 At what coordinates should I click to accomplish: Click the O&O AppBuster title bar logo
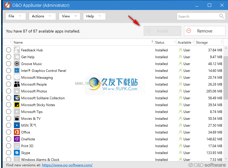(7, 5)
